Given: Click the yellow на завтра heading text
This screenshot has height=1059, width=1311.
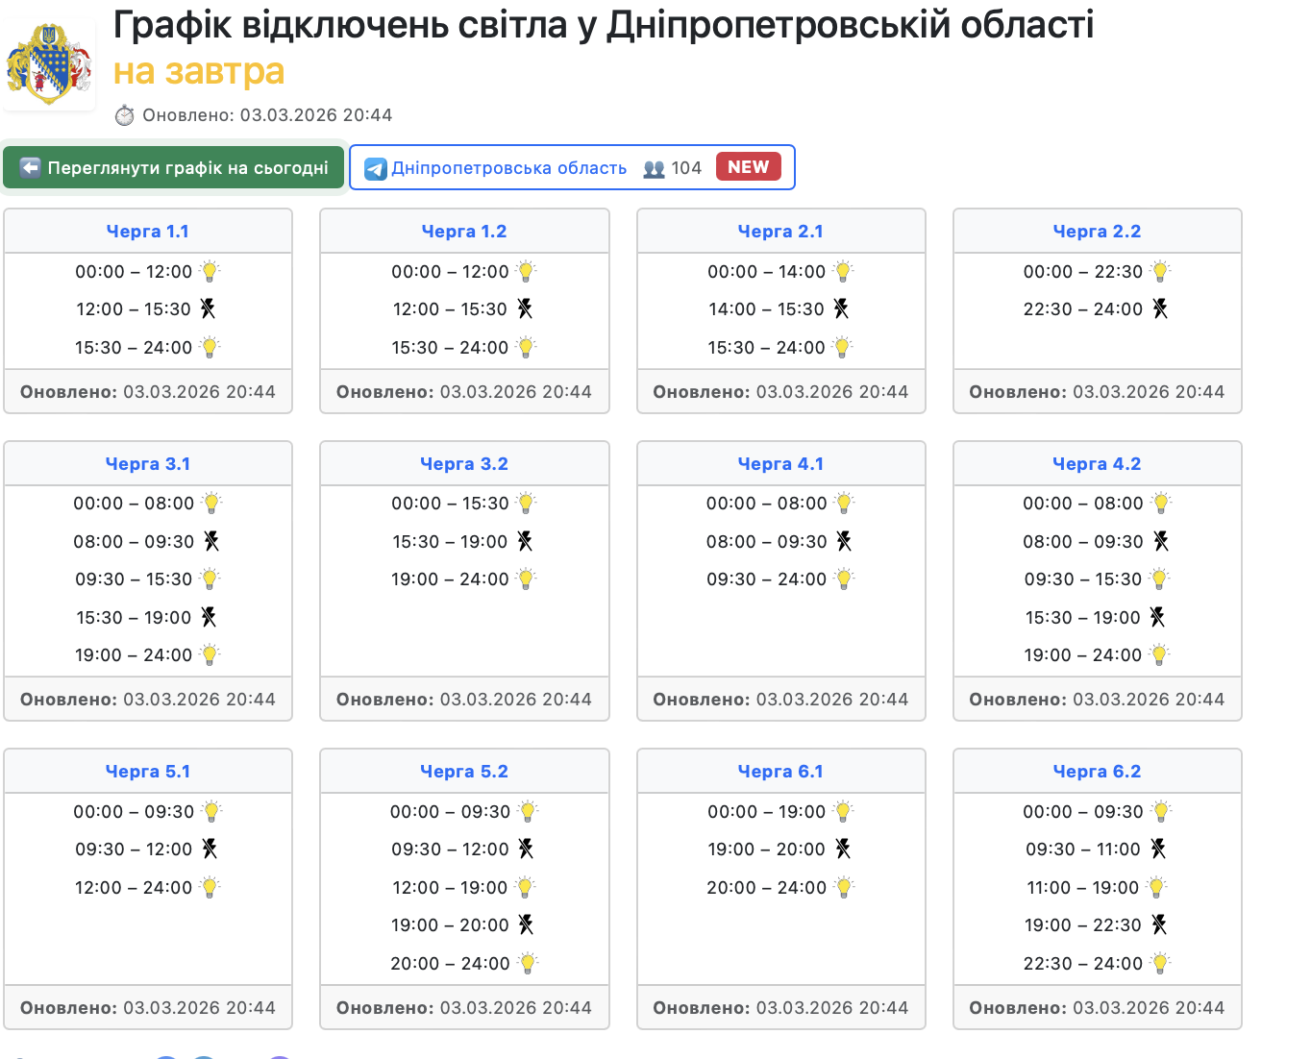Looking at the screenshot, I should point(199,71).
